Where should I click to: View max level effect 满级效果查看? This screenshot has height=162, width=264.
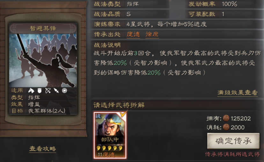coord(238,92)
